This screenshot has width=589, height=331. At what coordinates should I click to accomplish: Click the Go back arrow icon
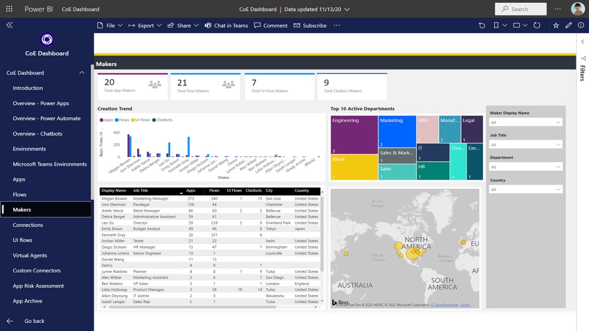(10, 321)
